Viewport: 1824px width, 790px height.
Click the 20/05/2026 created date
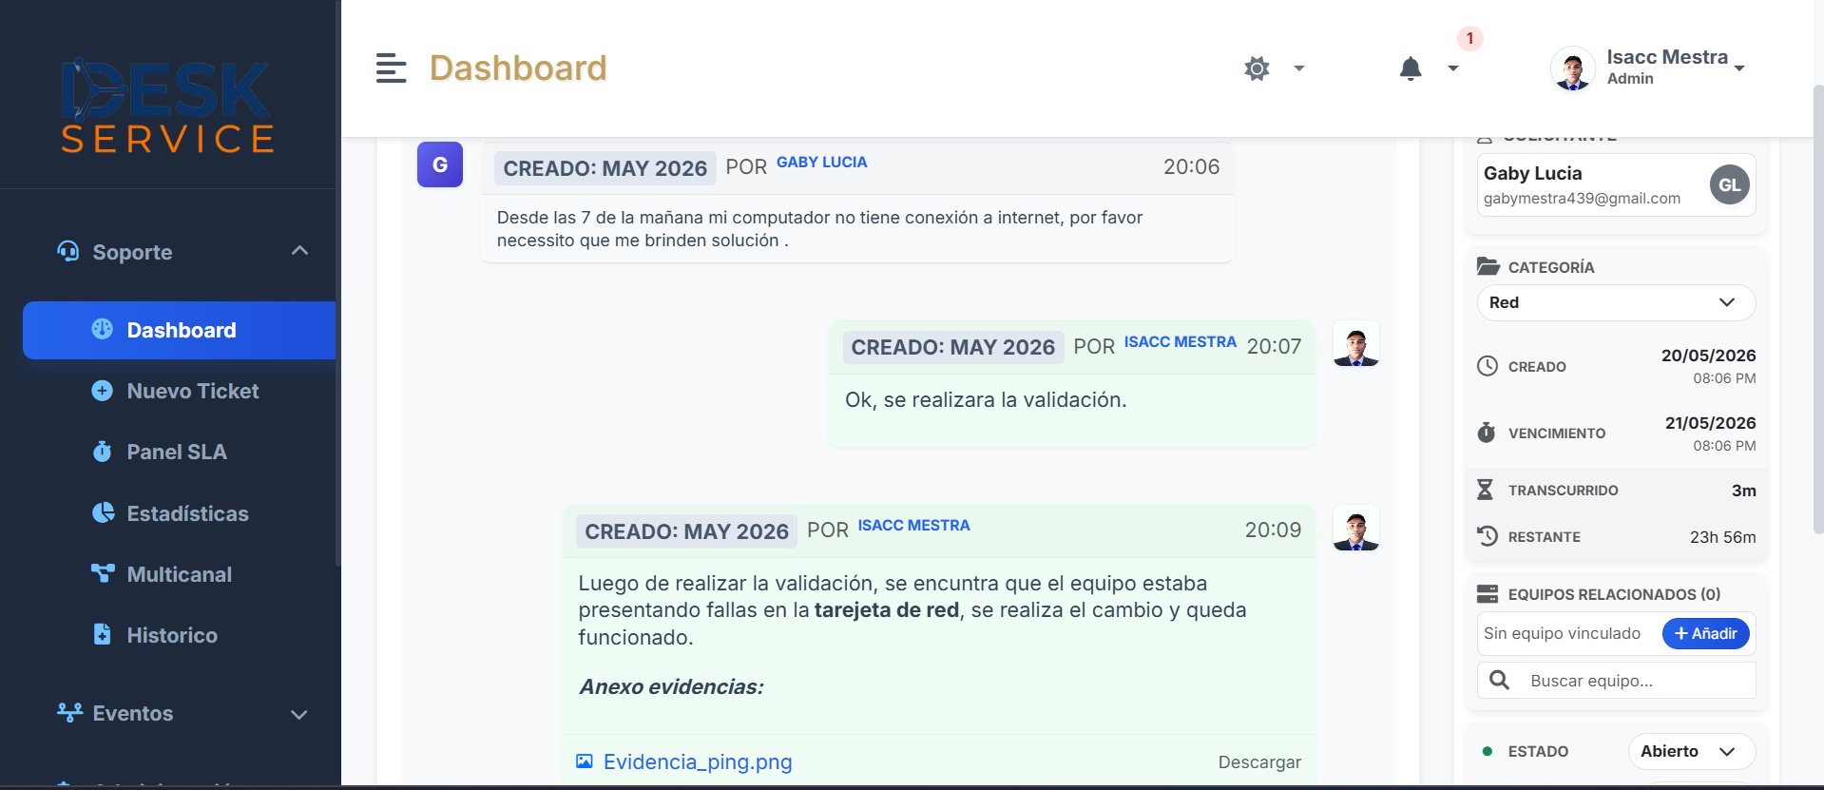(1708, 356)
